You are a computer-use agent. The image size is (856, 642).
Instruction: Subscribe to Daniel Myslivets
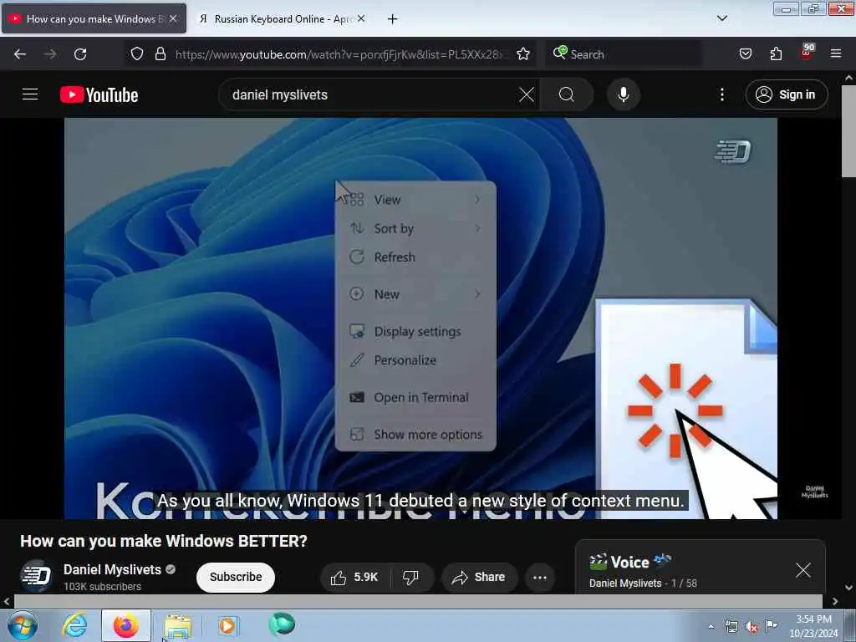coord(235,577)
